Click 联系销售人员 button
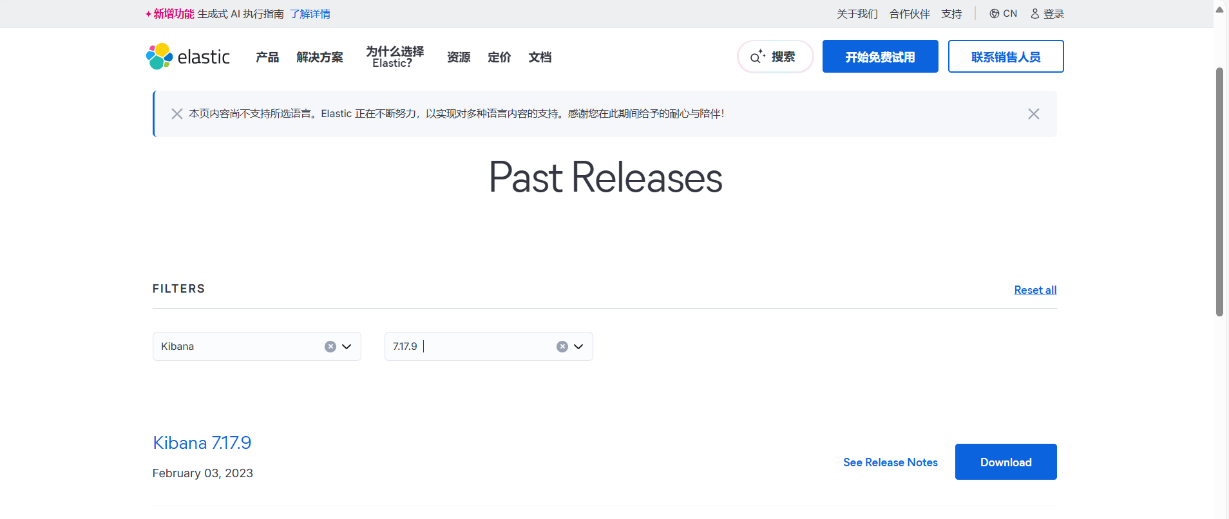The height and width of the screenshot is (519, 1229). pos(1005,57)
